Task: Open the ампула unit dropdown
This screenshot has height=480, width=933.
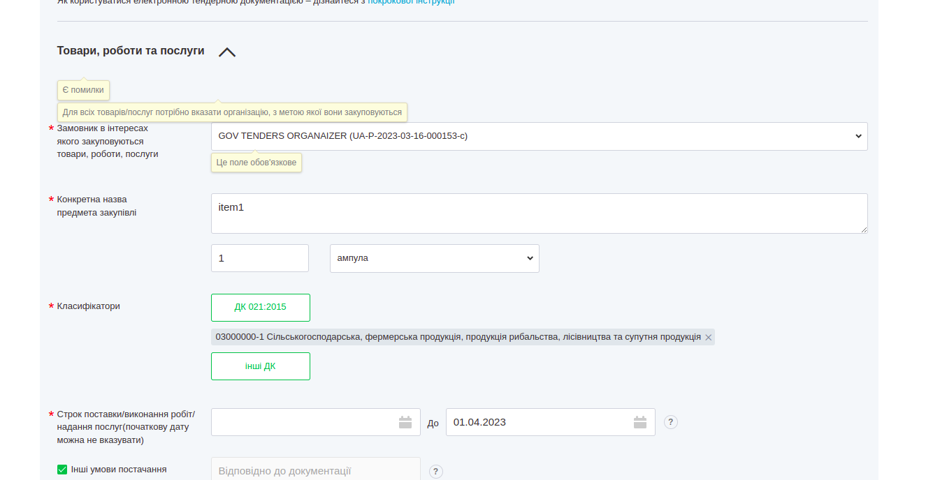Action: pos(434,258)
